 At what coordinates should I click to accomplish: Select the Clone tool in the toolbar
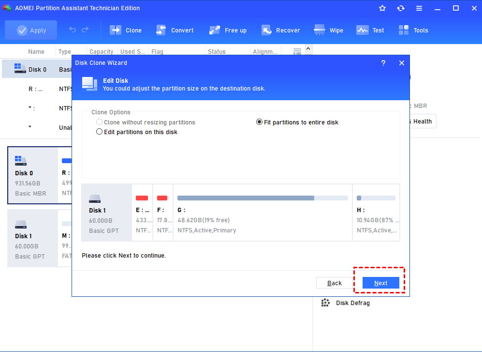click(126, 30)
